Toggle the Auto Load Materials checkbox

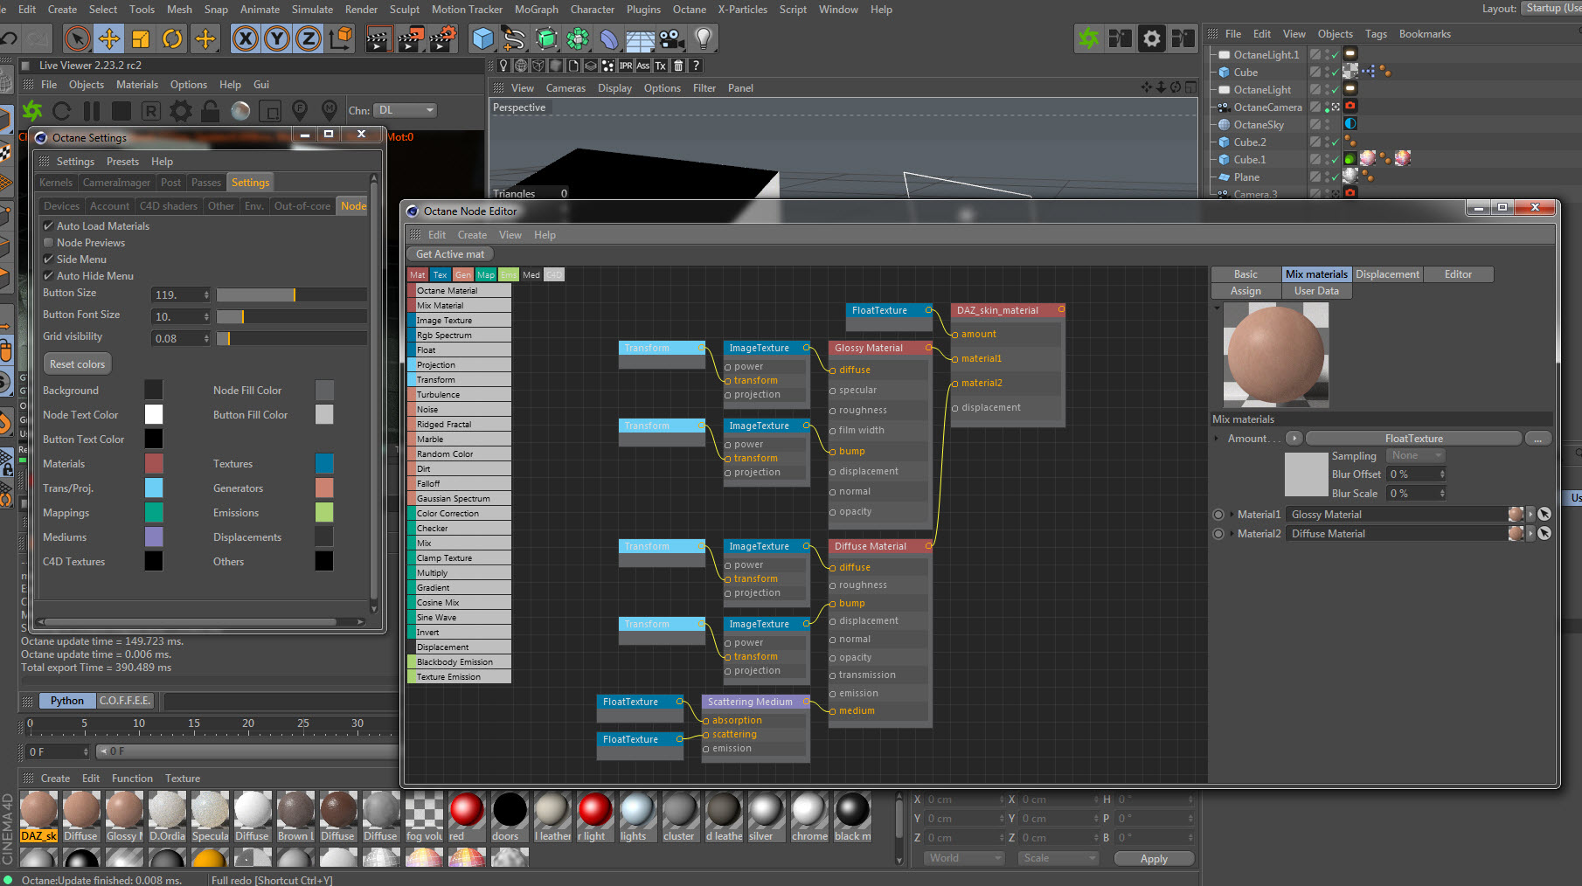49,225
